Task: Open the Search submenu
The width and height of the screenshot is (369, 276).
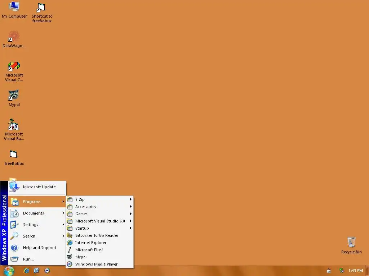Action: 37,236
